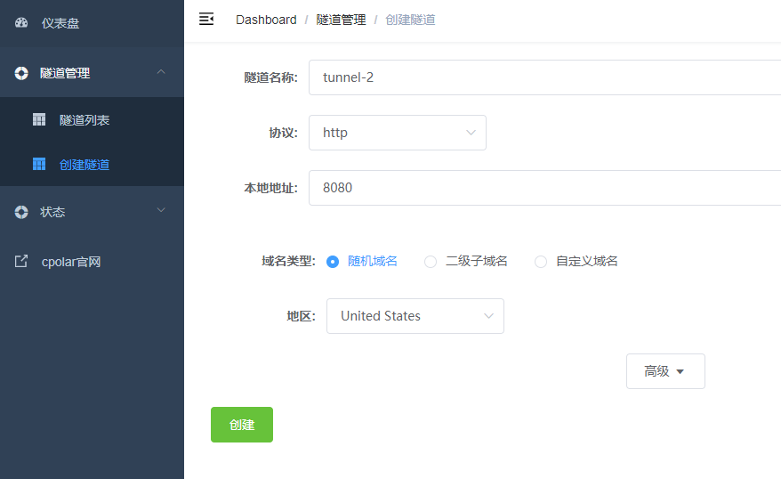
Task: Expand the 状态 menu chevron
Action: [161, 210]
